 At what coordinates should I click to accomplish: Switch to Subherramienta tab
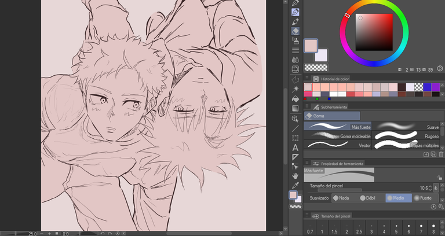(x=330, y=107)
